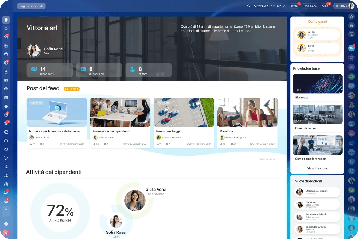Open the TM chat avatar in right rail
The width and height of the screenshot is (358, 239).
coord(351,48)
